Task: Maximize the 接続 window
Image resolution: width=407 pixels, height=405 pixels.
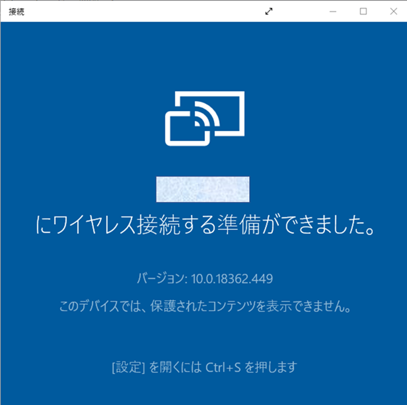Action: [363, 11]
